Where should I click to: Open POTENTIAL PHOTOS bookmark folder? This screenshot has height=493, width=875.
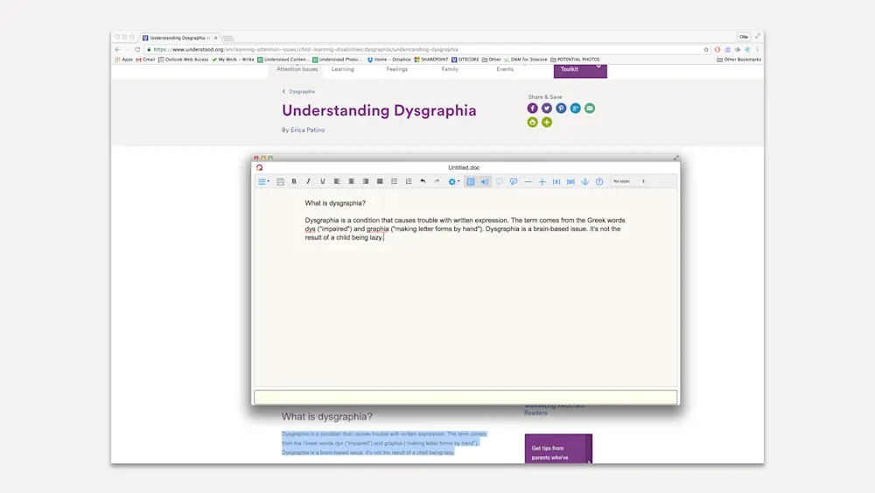575,60
